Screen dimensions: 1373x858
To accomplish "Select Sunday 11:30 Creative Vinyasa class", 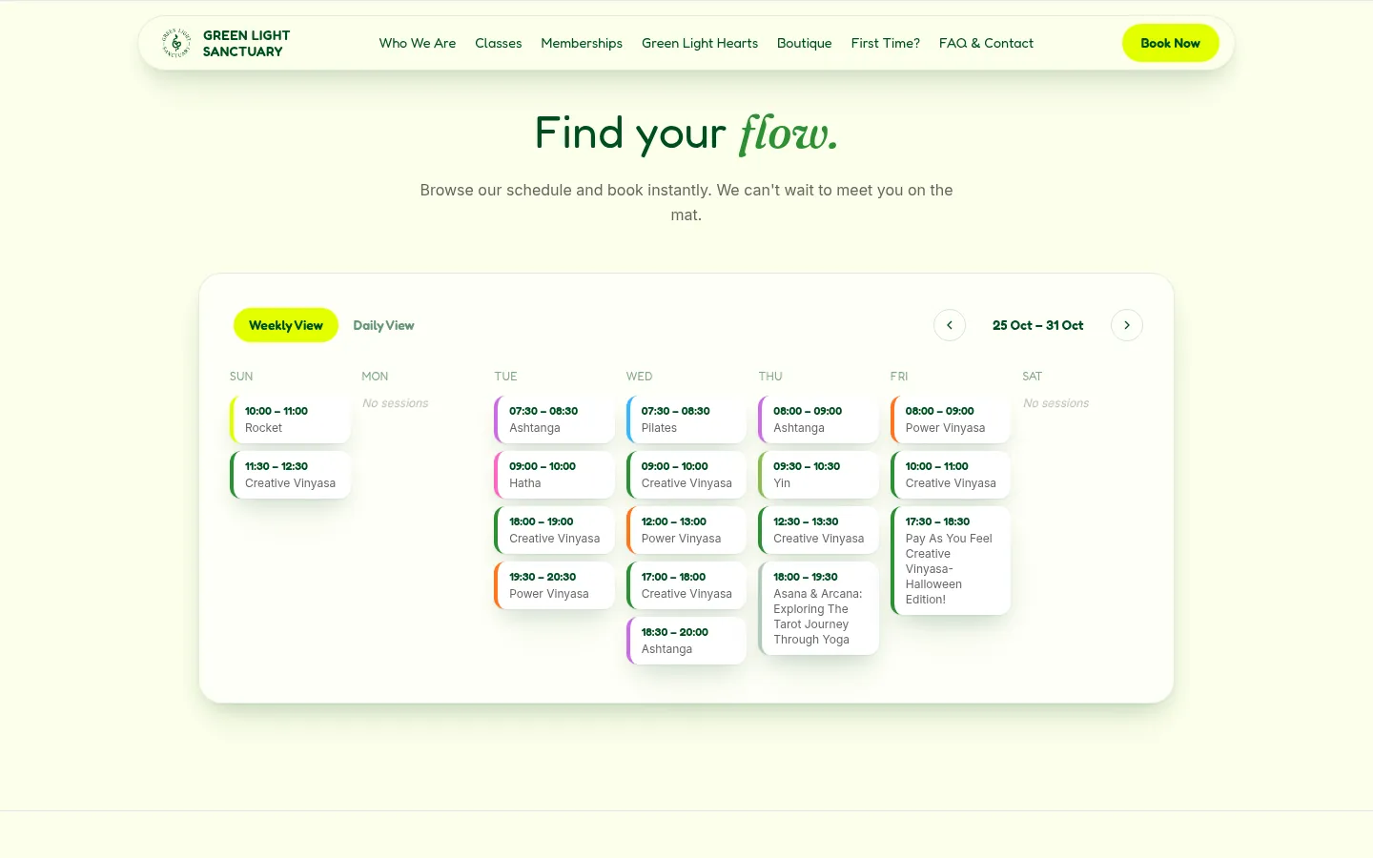I will click(x=290, y=475).
